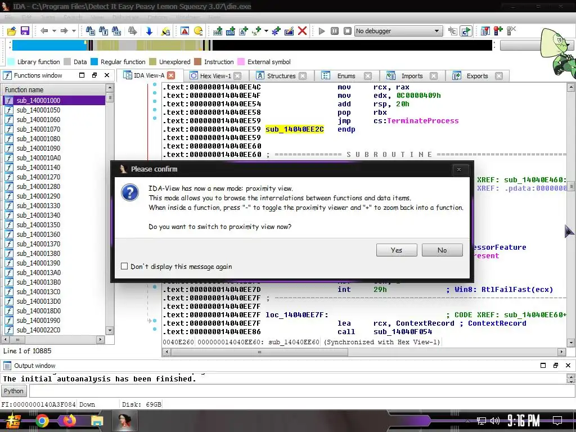Save the database with the floppy icon
This screenshot has height=432, width=576.
(x=25, y=31)
